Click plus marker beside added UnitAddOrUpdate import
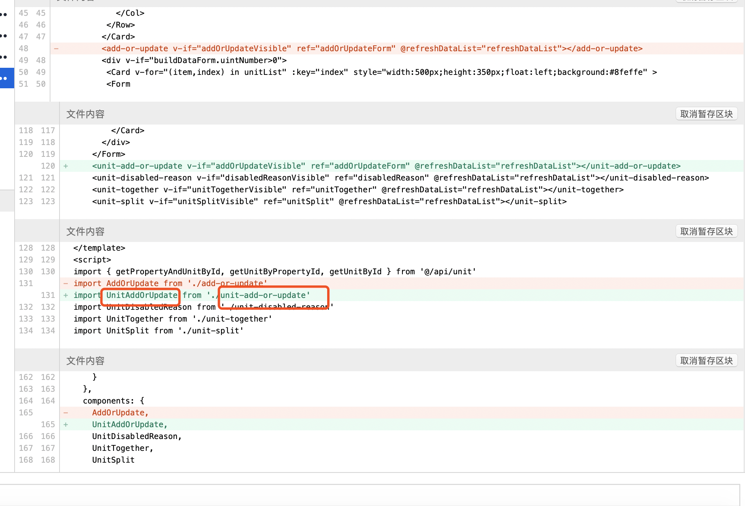 [x=66, y=295]
